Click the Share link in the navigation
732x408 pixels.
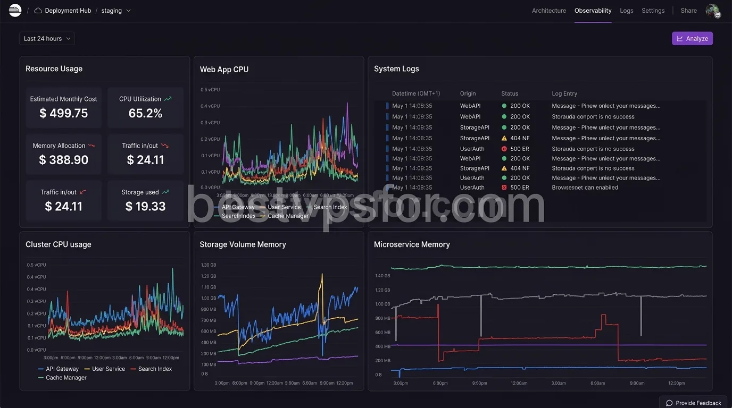tap(688, 10)
